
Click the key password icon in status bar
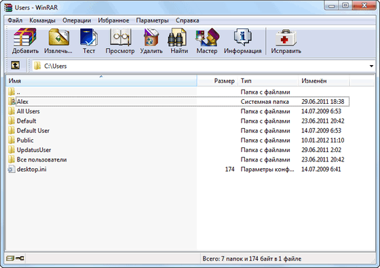point(20,259)
